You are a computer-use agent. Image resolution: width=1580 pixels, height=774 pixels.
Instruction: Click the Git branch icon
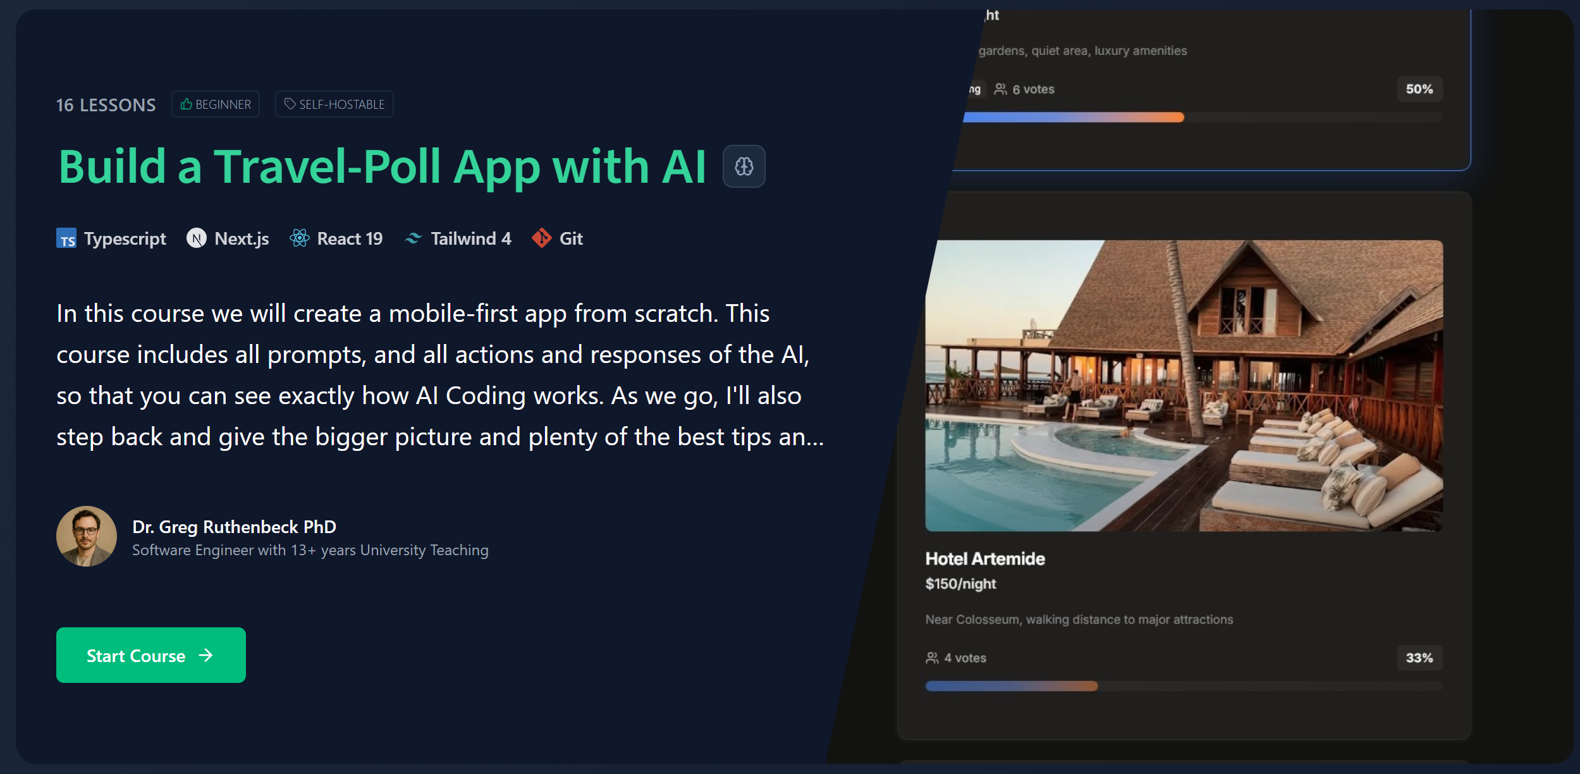(542, 238)
